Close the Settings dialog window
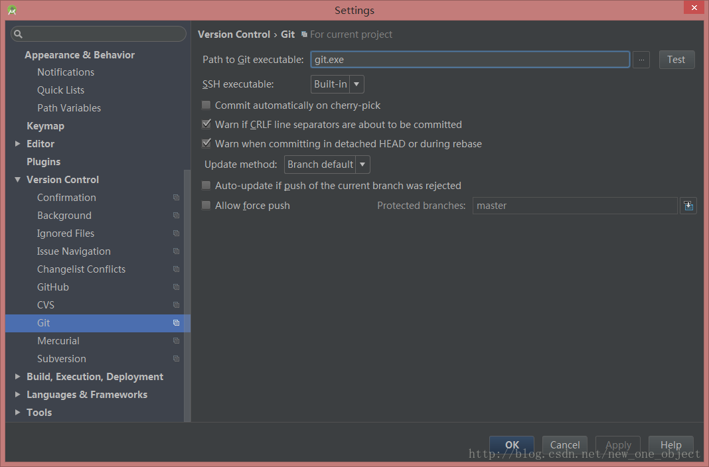Image resolution: width=709 pixels, height=467 pixels. 694,8
